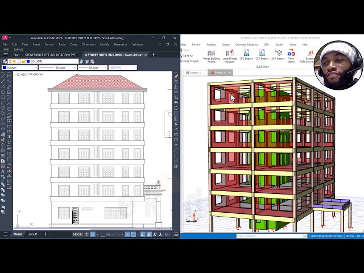Click Annotation Visibility icon in status bar

(149, 234)
